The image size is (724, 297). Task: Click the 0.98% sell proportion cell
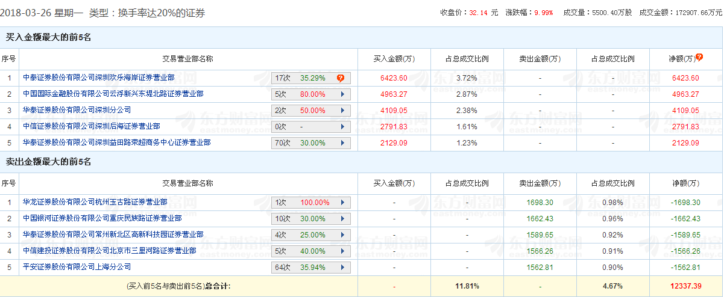pos(612,203)
